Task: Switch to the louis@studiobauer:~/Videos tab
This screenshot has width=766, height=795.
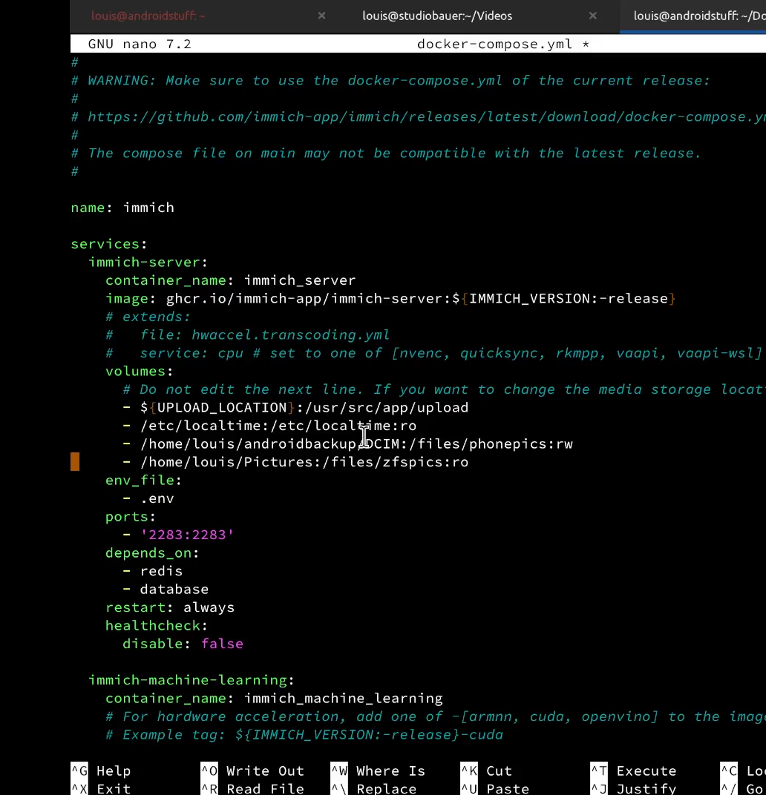Action: (437, 16)
